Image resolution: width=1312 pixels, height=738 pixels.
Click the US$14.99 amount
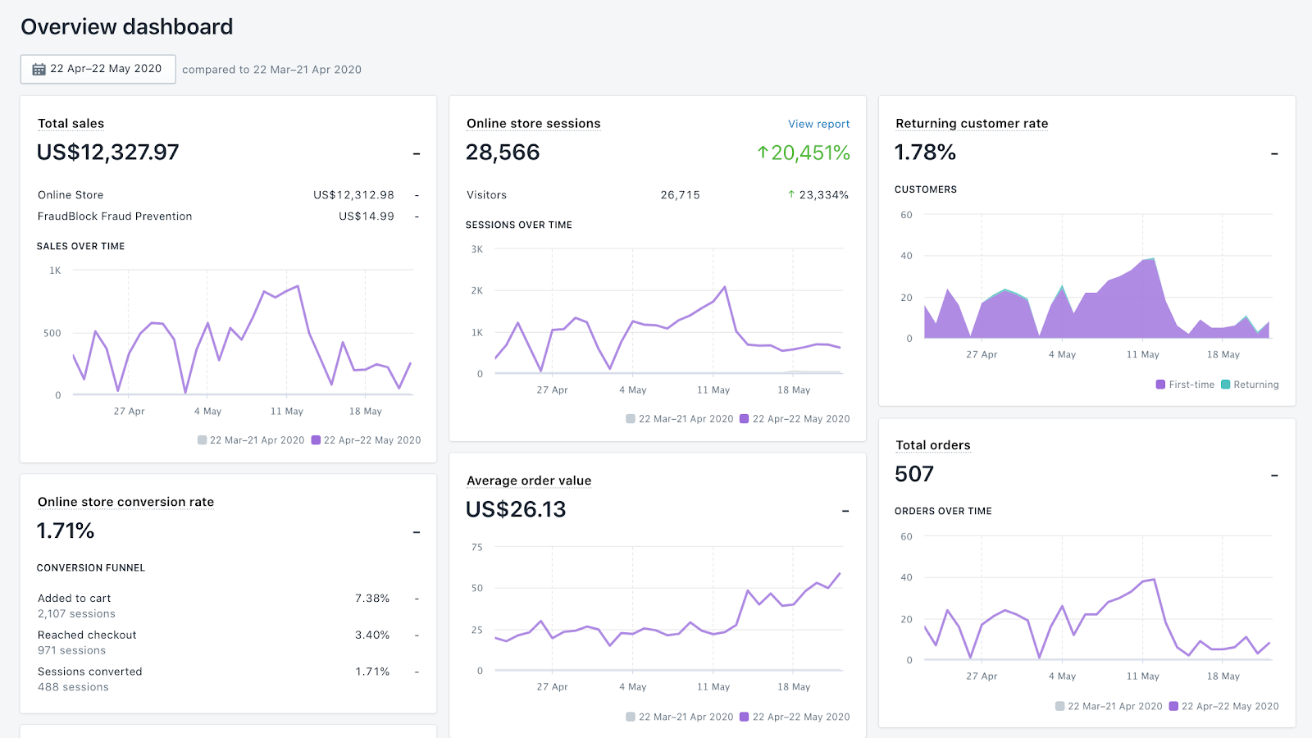tap(367, 216)
